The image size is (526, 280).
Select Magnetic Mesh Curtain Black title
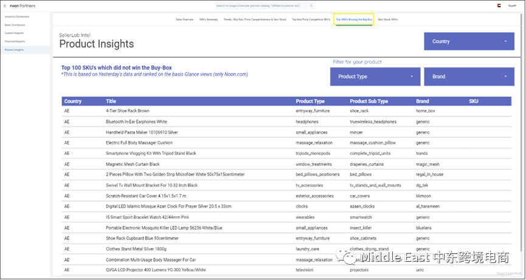click(x=133, y=164)
